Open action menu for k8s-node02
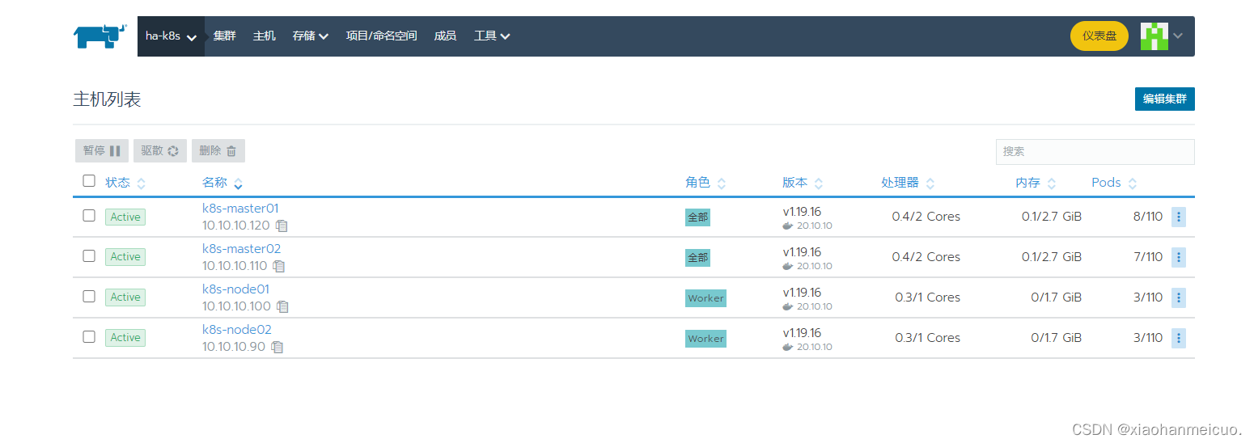This screenshot has height=443, width=1254. pos(1179,338)
